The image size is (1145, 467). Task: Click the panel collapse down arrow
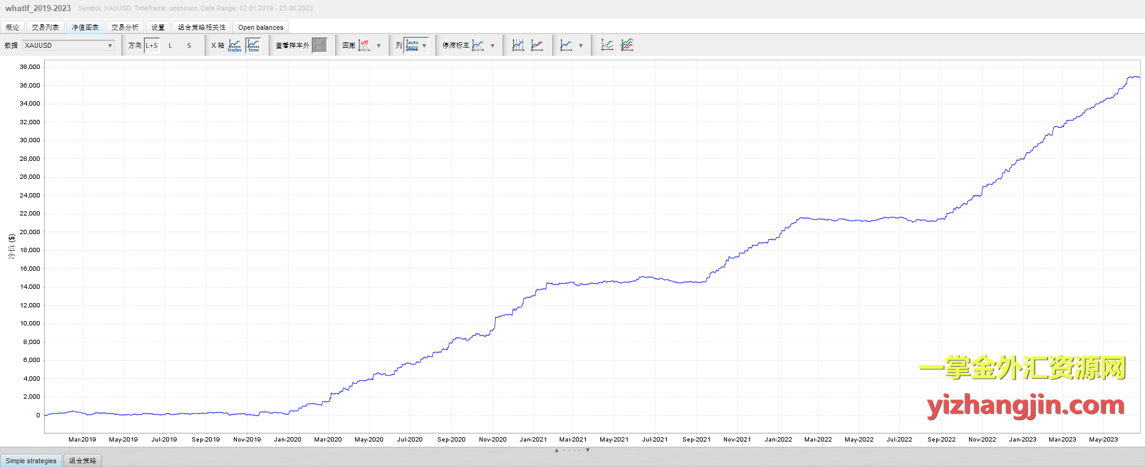click(x=588, y=450)
